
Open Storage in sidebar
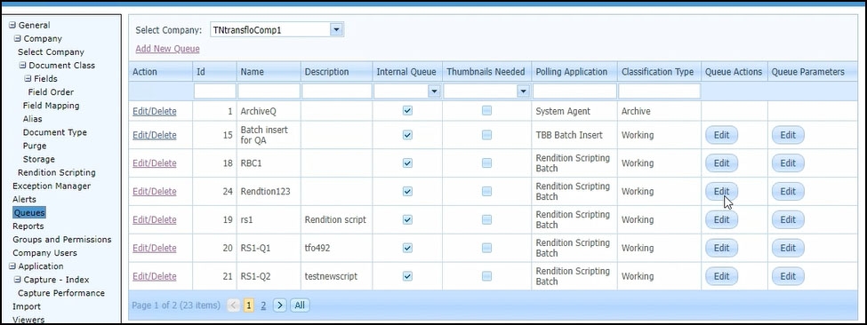coord(39,159)
